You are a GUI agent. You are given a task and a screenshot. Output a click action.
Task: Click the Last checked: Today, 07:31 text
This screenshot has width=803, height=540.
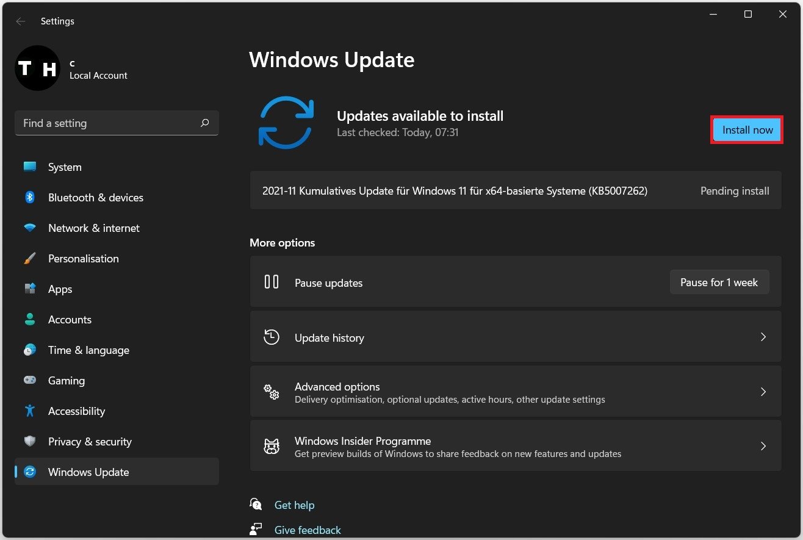(397, 132)
